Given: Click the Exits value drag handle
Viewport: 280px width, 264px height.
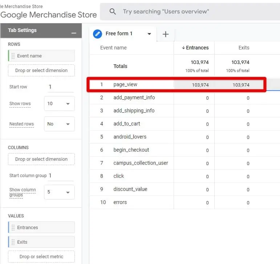Looking at the screenshot, I should [x=13, y=242].
